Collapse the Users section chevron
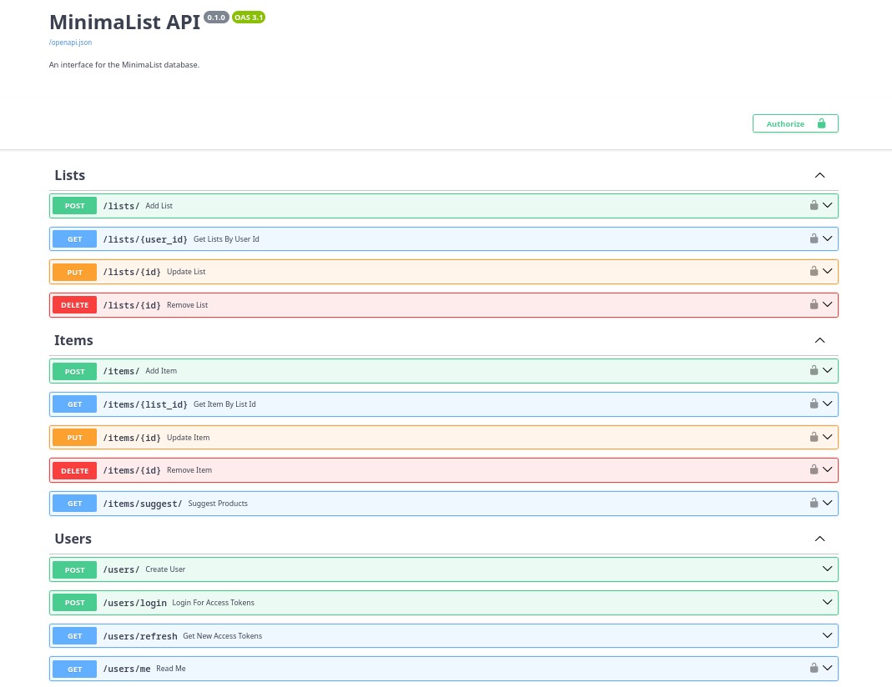Viewport: 892px width, 687px height. 819,539
